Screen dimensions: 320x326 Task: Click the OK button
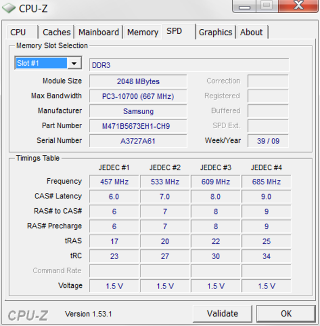coord(286,314)
